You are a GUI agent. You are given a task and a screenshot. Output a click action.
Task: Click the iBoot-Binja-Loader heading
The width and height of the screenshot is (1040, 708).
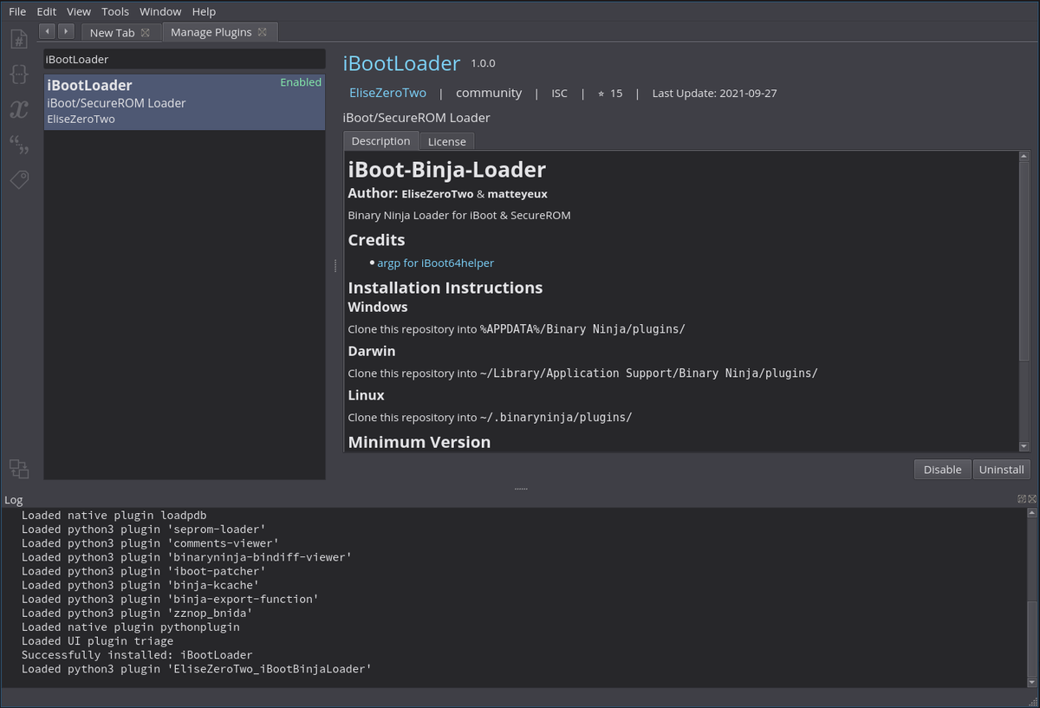tap(447, 170)
